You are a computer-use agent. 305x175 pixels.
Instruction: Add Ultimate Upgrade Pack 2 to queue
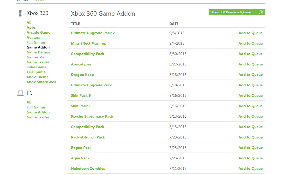[x=250, y=33]
